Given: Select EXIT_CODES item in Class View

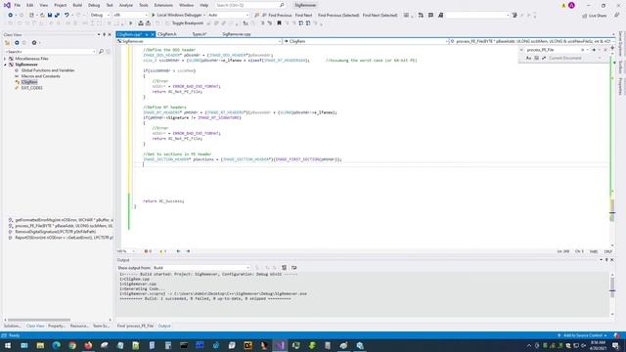Looking at the screenshot, I should tap(32, 88).
